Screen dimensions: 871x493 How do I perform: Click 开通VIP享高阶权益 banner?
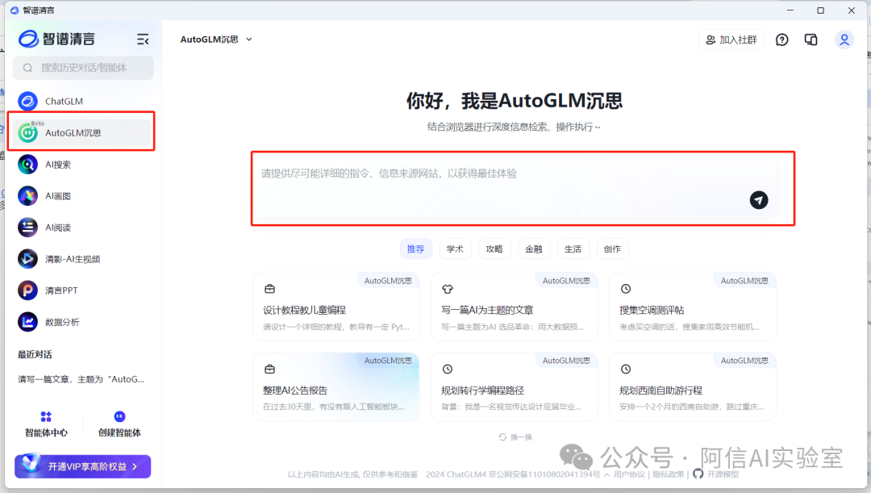pos(83,466)
